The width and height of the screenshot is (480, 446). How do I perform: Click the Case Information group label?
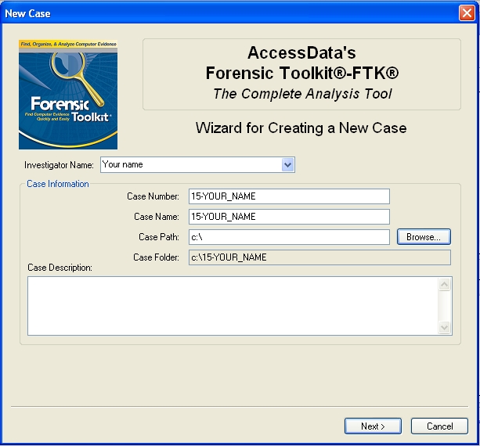coord(58,184)
